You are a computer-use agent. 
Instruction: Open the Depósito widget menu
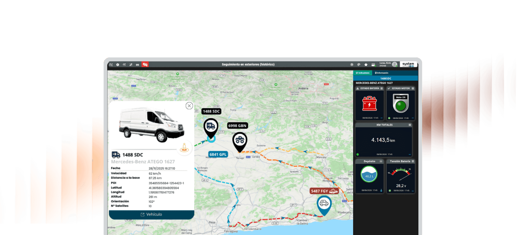381,161
